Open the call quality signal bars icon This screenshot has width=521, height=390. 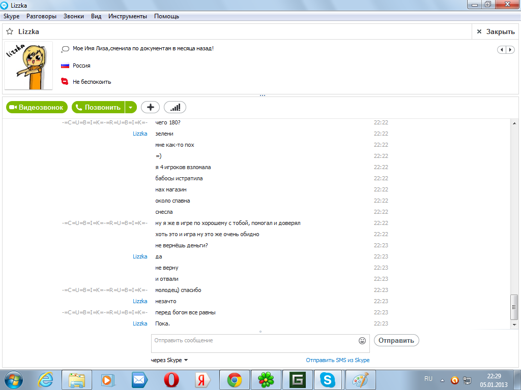pos(175,107)
